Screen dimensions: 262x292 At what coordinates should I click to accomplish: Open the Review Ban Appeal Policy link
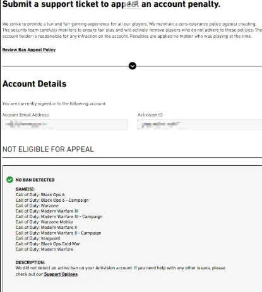[x=29, y=50]
